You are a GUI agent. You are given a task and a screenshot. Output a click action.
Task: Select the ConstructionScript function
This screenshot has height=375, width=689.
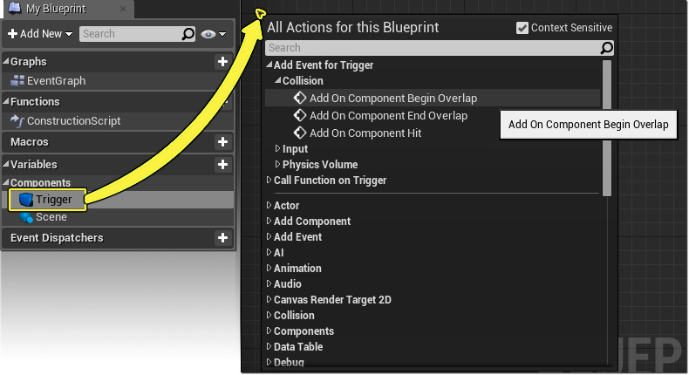(73, 121)
